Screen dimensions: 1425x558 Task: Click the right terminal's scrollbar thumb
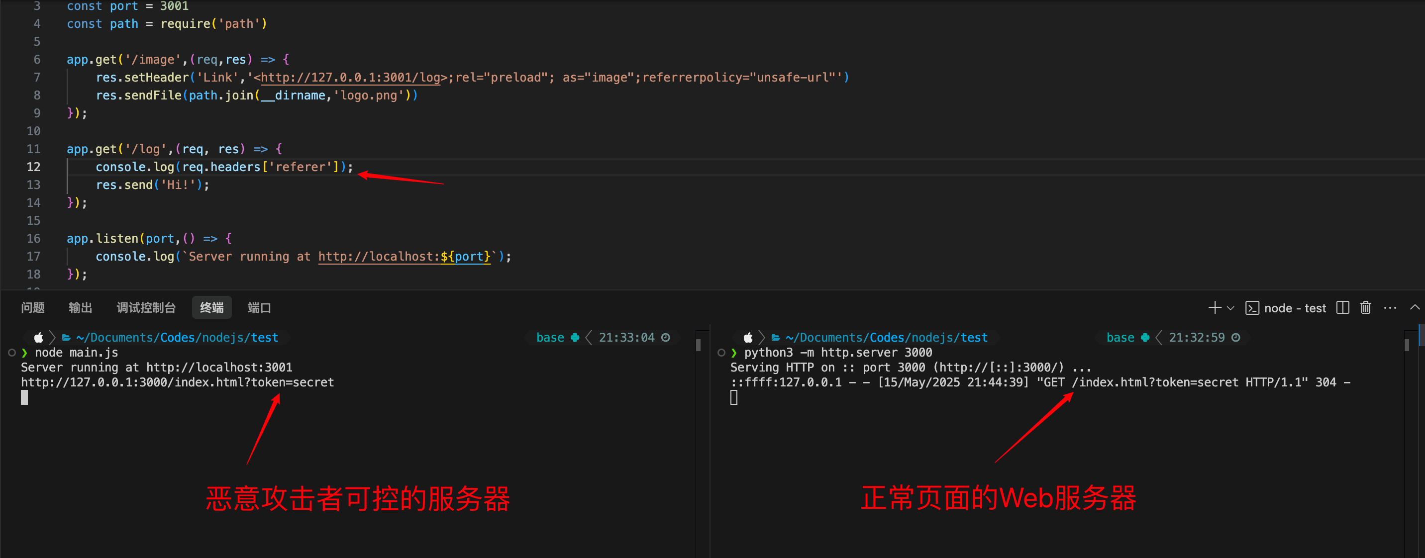click(1406, 345)
